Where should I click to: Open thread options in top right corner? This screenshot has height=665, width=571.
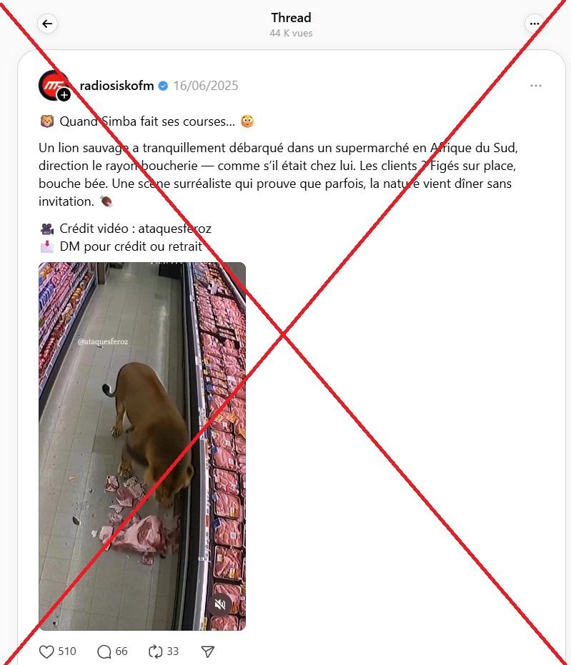pyautogui.click(x=535, y=24)
